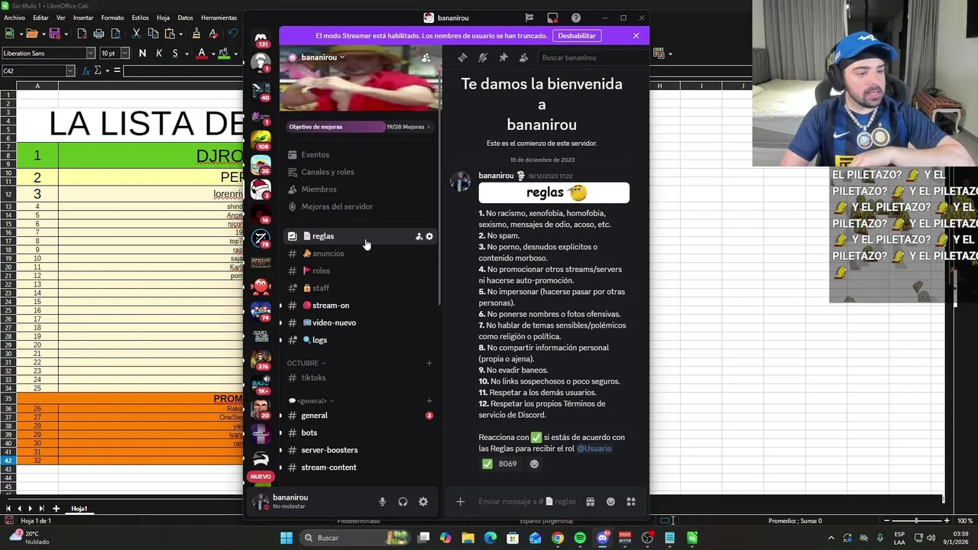The width and height of the screenshot is (978, 550).
Task: Click Discord threads icon in channel header
Action: (x=462, y=57)
